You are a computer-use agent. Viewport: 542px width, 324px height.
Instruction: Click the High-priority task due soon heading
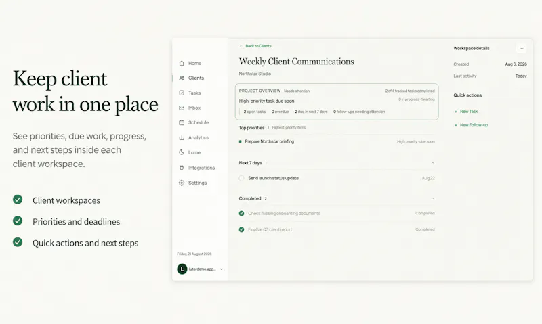pyautogui.click(x=266, y=101)
